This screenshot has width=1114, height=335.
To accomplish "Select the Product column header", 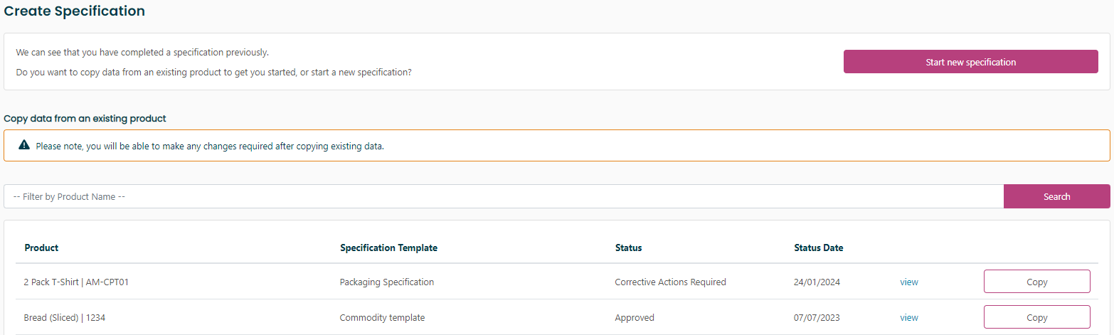I will (41, 248).
